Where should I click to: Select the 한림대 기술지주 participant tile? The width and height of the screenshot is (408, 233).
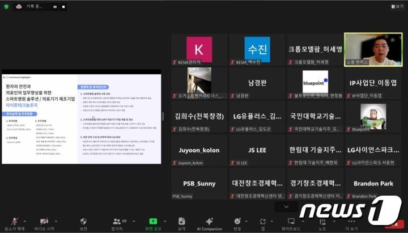315,150
